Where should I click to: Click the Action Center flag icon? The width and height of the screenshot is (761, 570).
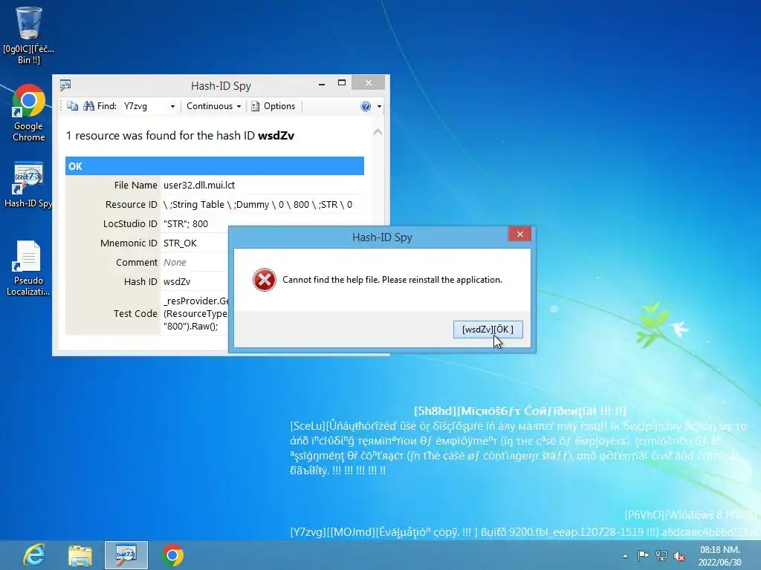click(x=643, y=556)
